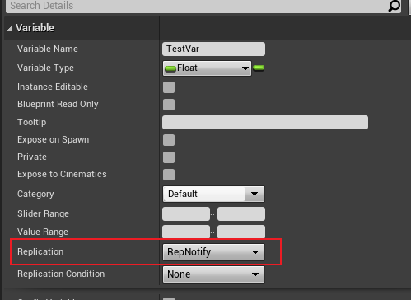Open the Replication Condition None dropdown
411x300 pixels.
pos(213,274)
